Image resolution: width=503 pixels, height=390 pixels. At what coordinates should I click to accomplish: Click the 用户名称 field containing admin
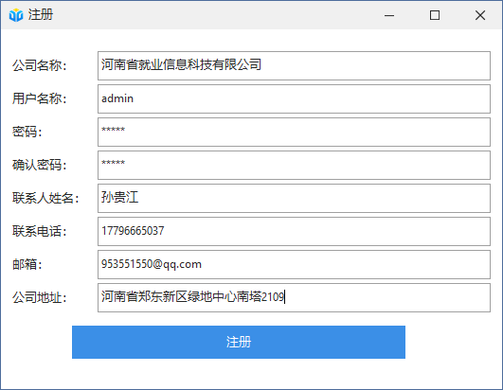point(294,98)
